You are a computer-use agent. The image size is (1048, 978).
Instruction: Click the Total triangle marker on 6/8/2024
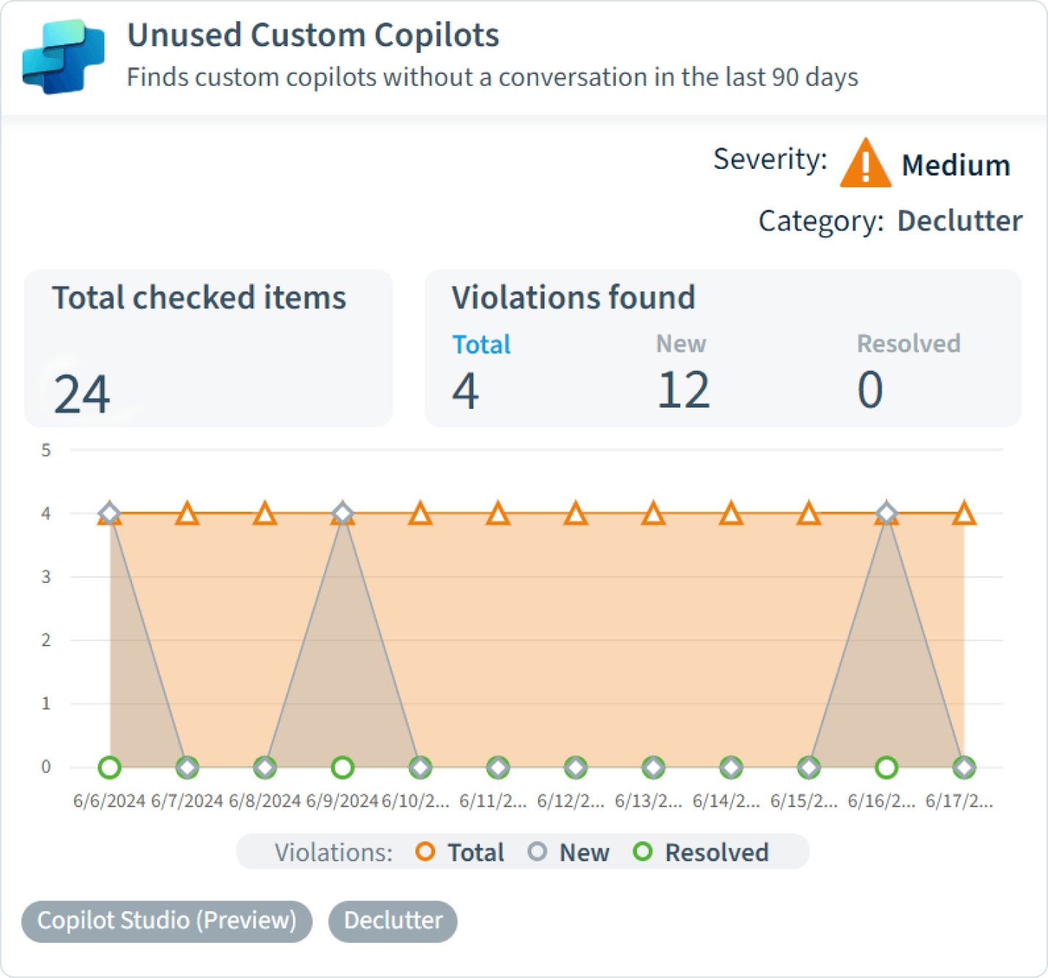pos(265,513)
